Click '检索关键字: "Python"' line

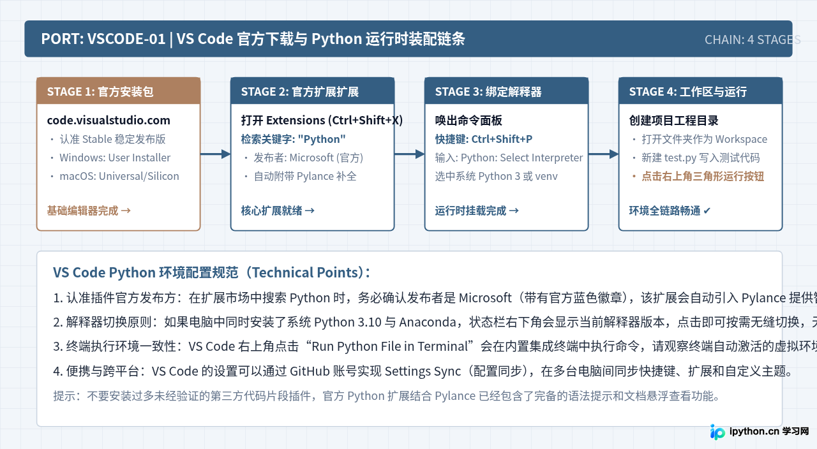pos(293,139)
